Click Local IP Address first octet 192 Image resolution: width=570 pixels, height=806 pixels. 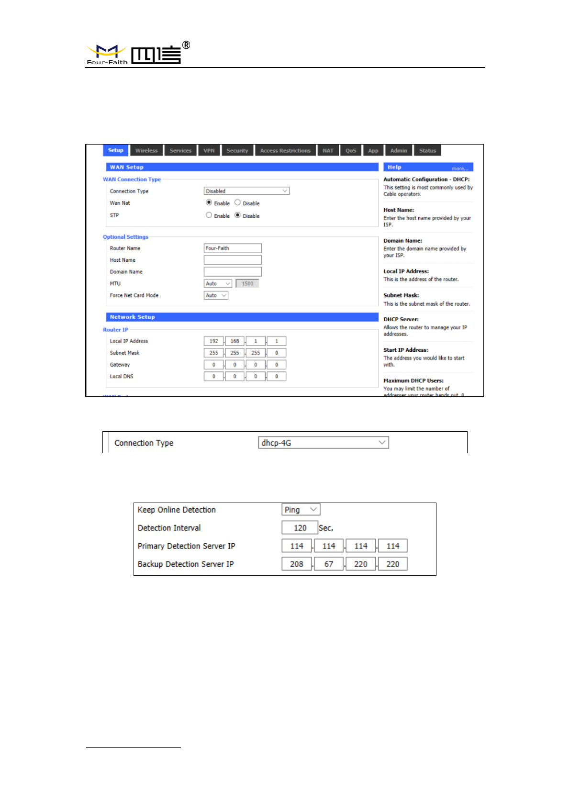pos(214,341)
